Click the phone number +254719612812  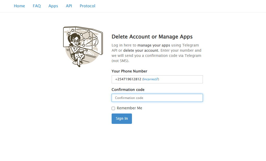128,79
